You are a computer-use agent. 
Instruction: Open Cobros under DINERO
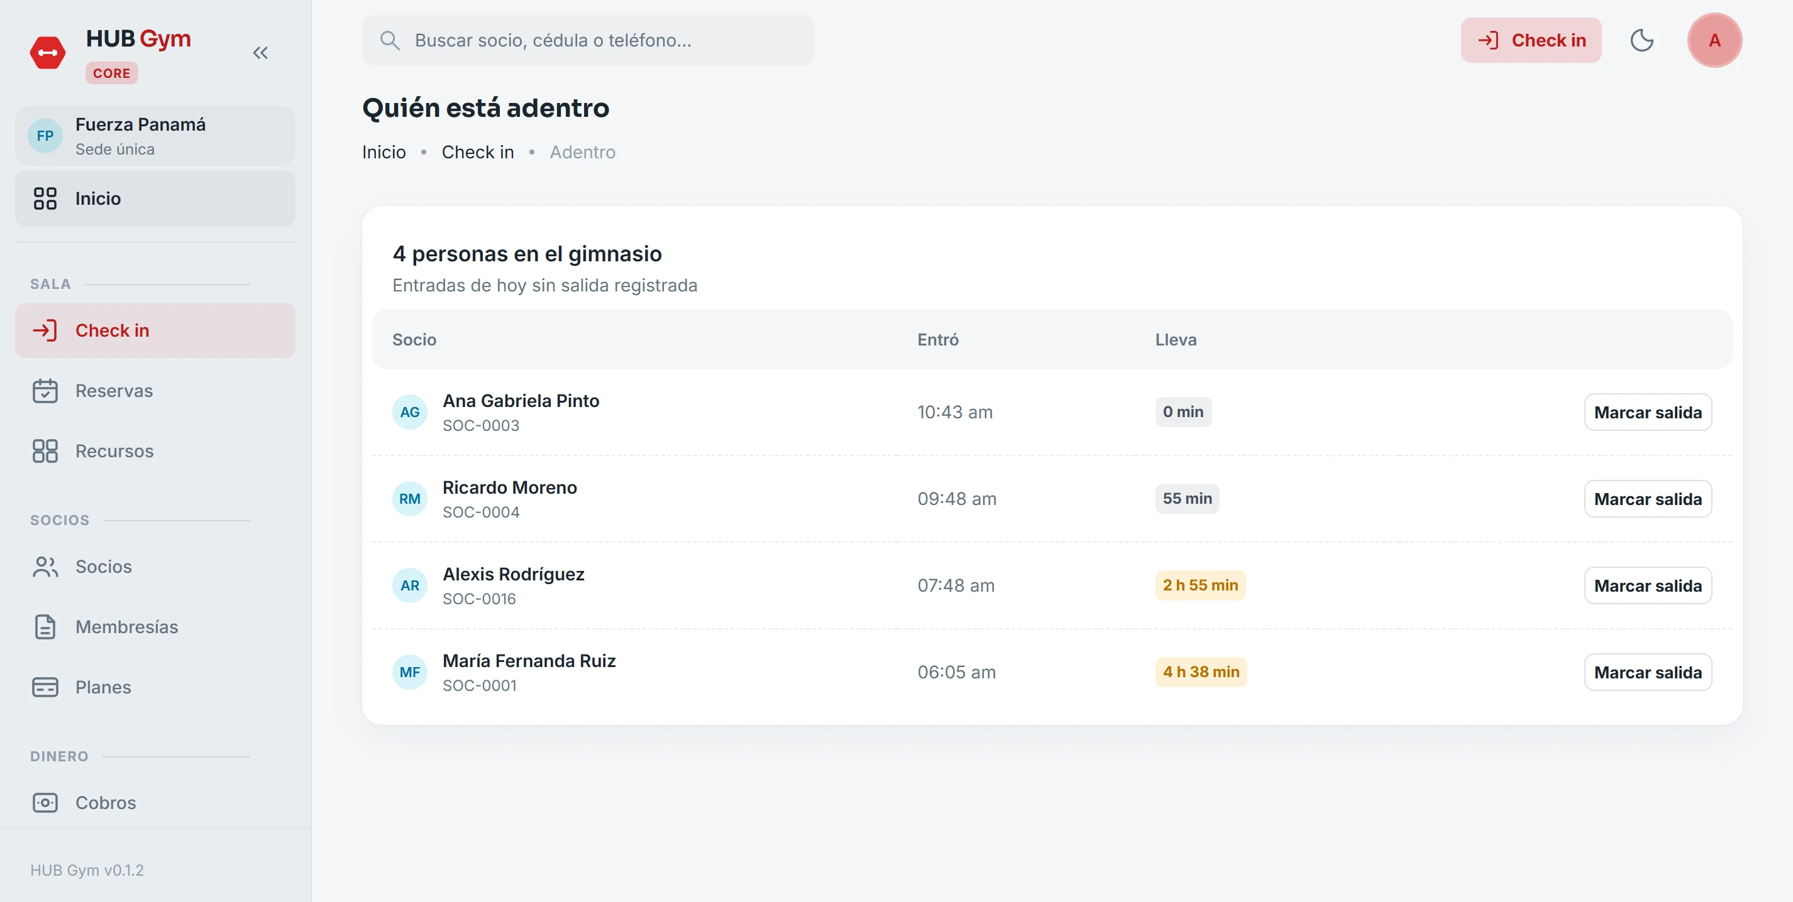(155, 803)
